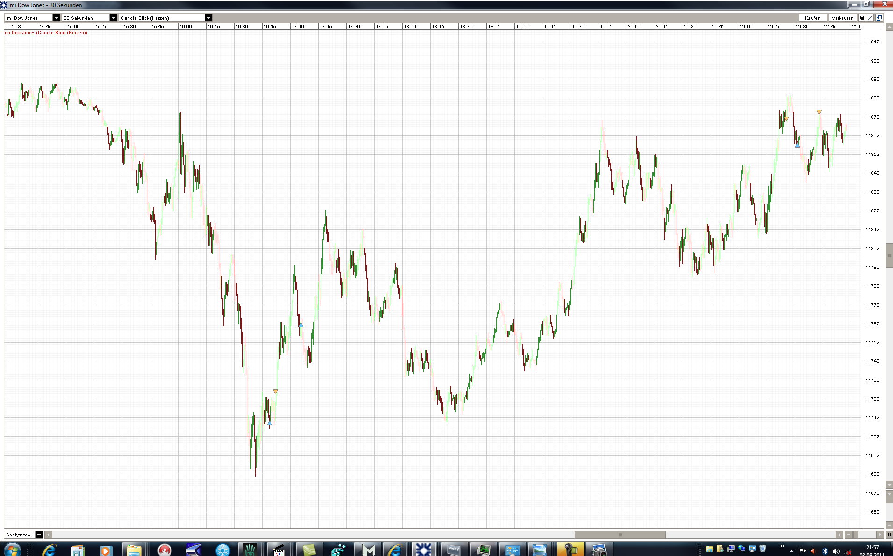Open first Internet Explorer taskbar icon

[x=49, y=550]
